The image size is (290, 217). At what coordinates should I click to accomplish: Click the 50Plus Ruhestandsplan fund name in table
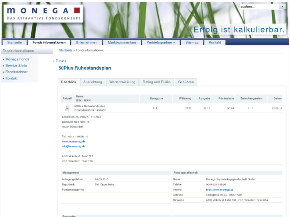[90, 106]
